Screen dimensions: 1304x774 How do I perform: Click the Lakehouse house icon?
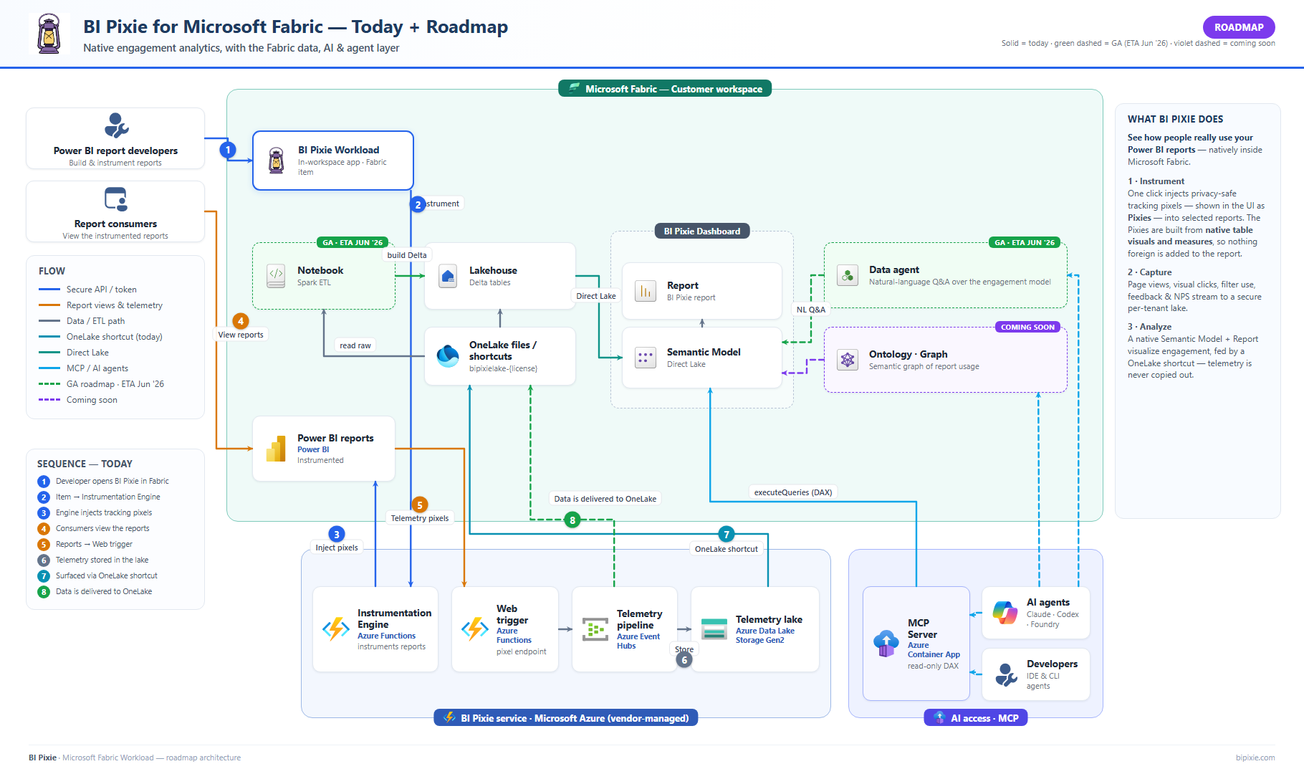coord(448,276)
